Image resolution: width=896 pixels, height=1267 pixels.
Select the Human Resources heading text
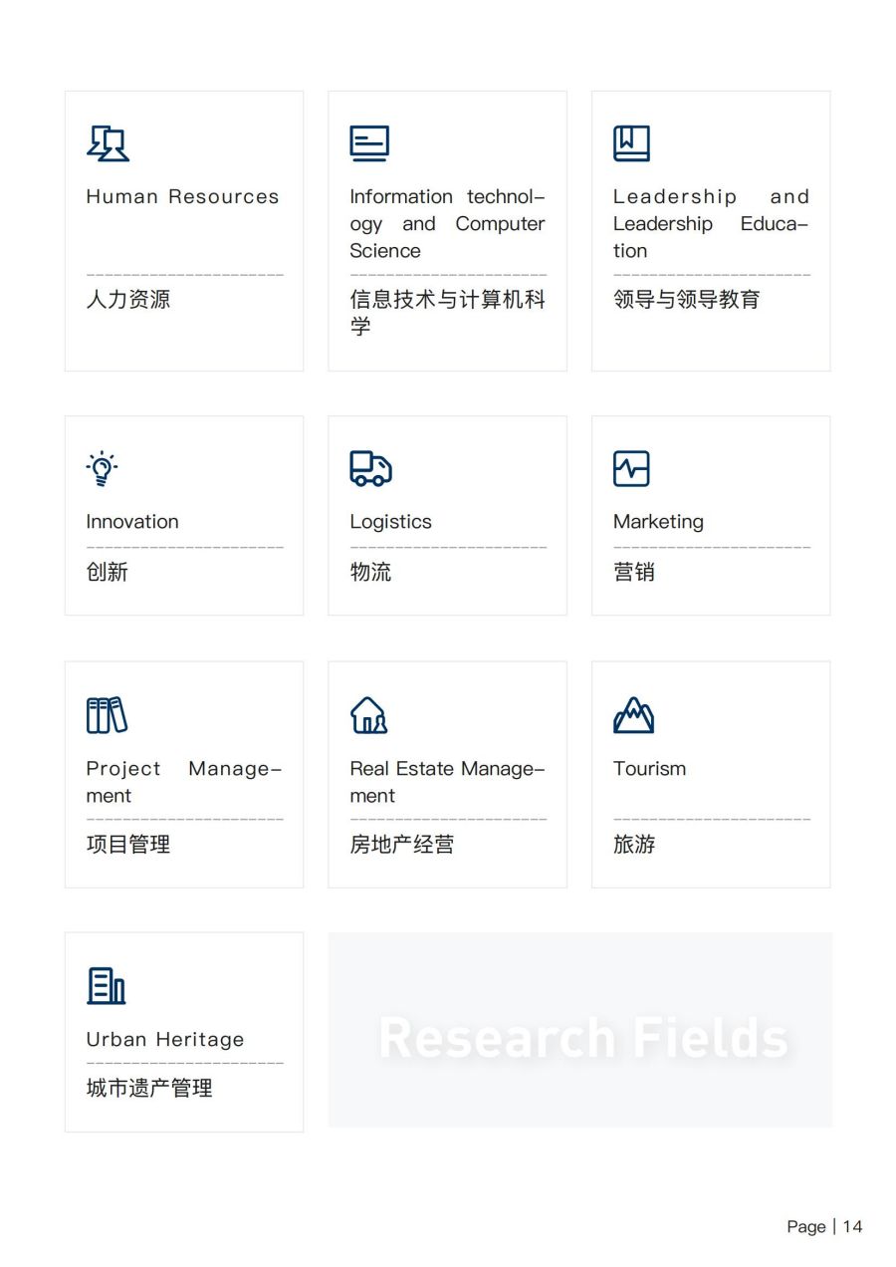pyautogui.click(x=182, y=197)
